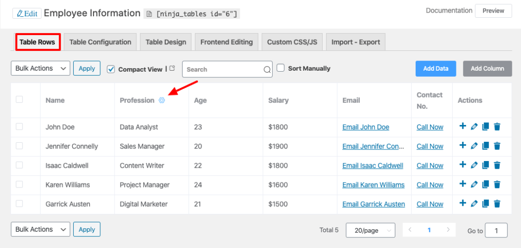The image size is (521, 248).
Task: Open the top Bulk Actions dropdown
Action: [40, 68]
